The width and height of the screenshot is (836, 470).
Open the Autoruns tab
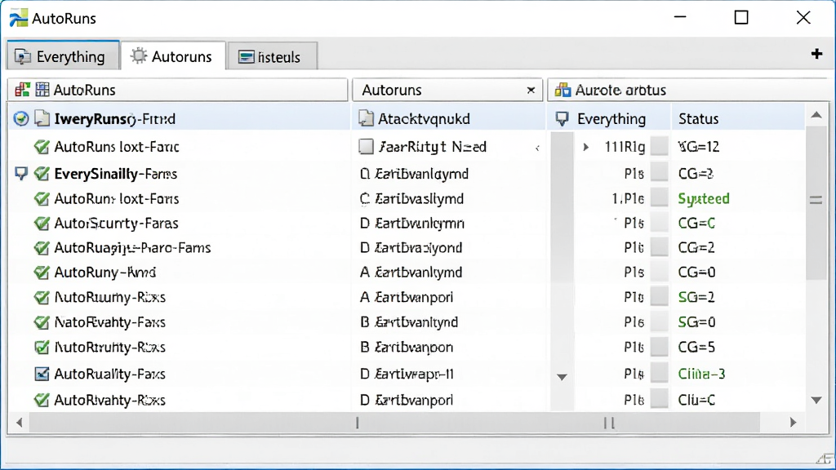(x=173, y=56)
